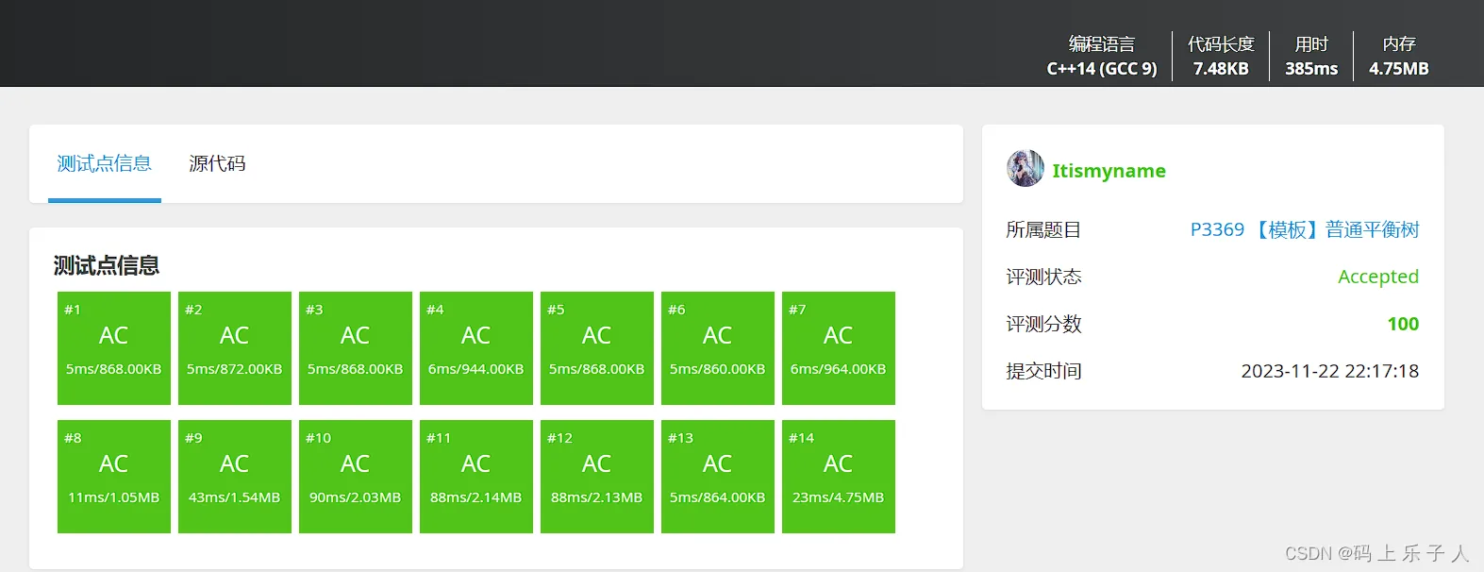This screenshot has height=572, width=1484.
Task: Click test case #9 taking 43ms
Action: point(235,476)
